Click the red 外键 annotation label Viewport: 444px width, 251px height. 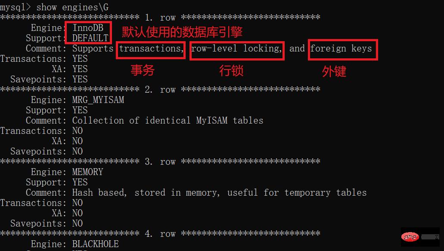(x=334, y=71)
